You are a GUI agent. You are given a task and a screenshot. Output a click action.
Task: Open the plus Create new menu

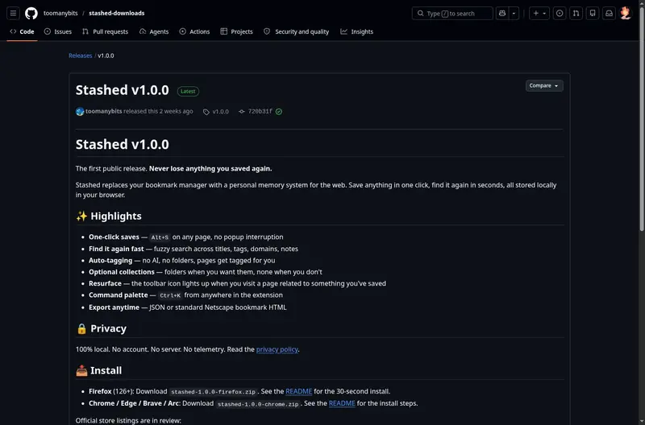pyautogui.click(x=539, y=13)
